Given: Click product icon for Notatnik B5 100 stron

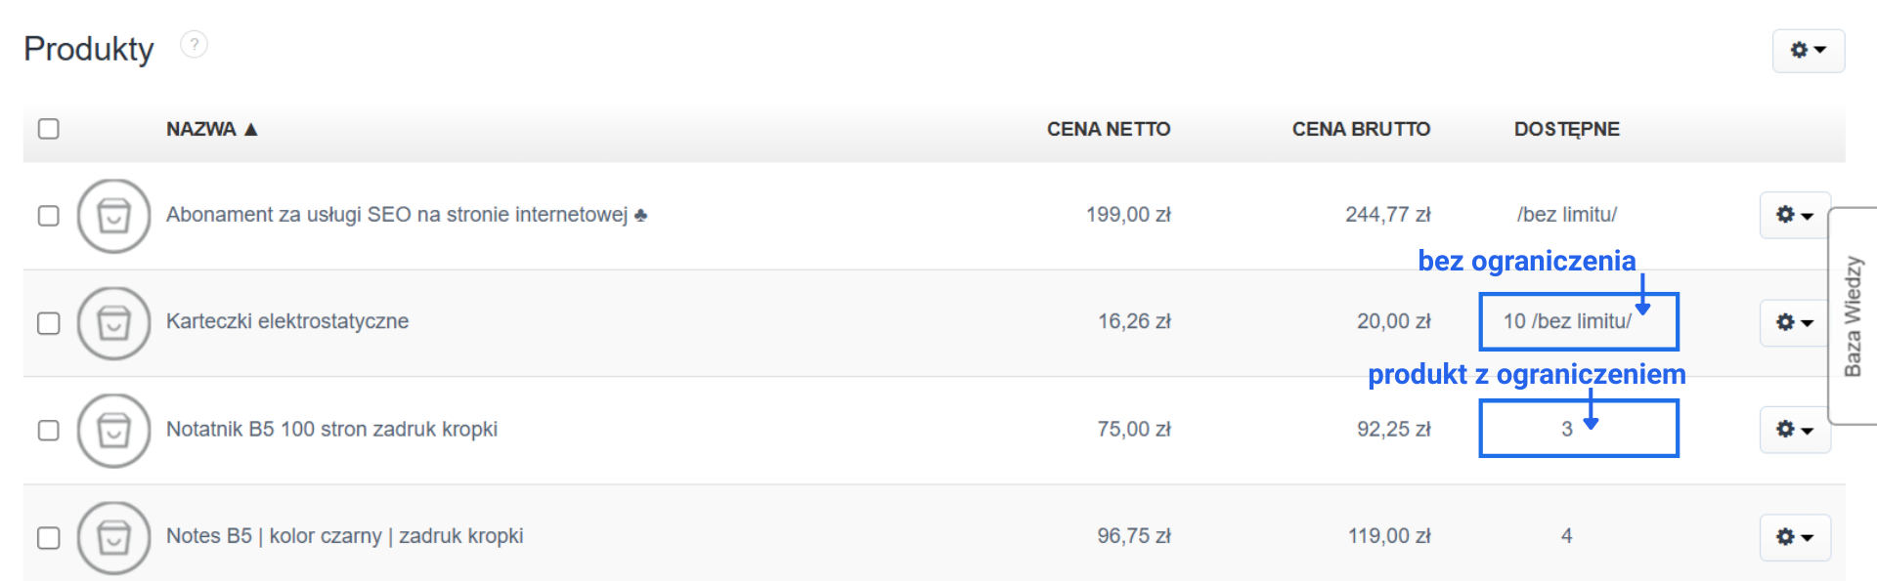Looking at the screenshot, I should coord(113,431).
